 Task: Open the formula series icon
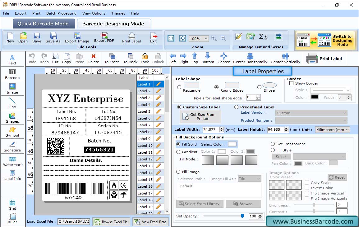(x=263, y=37)
